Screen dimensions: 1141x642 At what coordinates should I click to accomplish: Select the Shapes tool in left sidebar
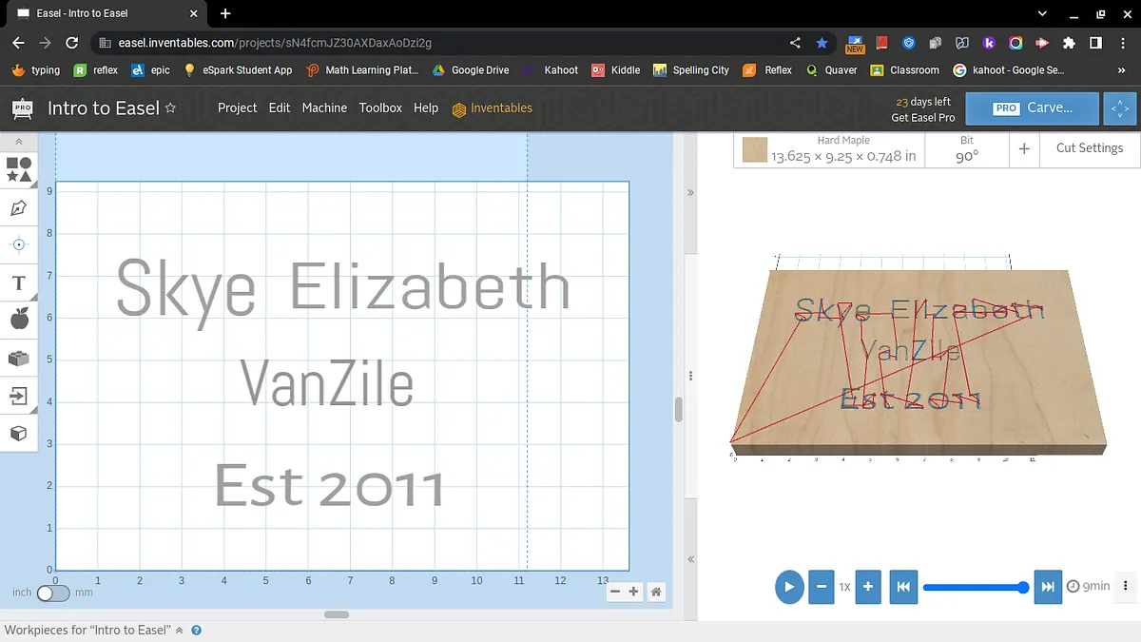(19, 169)
